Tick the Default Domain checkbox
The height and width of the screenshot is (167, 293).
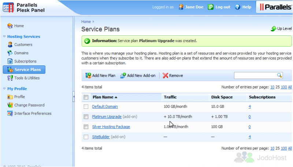[x=86, y=107]
